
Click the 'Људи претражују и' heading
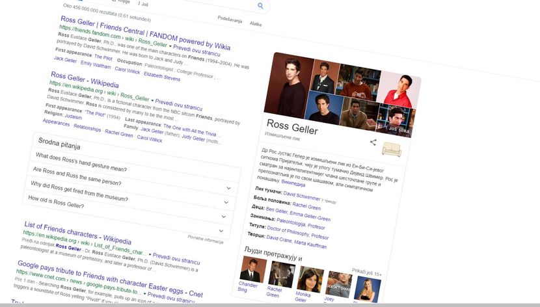tap(273, 253)
